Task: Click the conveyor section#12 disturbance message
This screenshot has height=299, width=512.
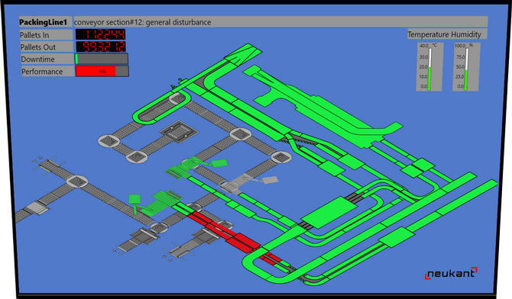Action: click(x=142, y=22)
